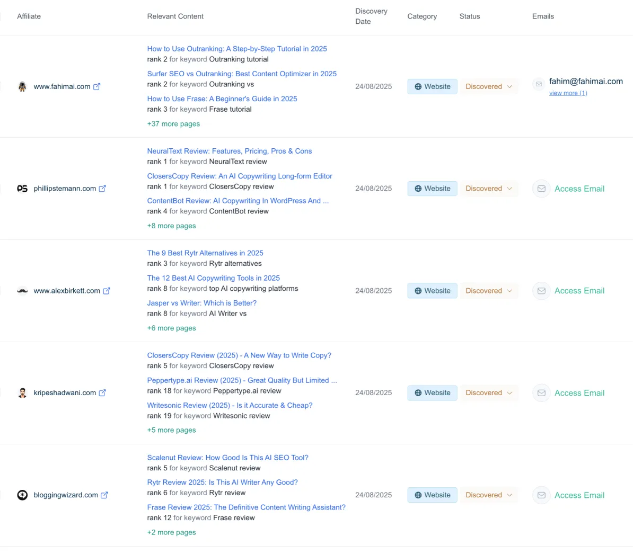Open Writesonic Review (2025) link
The height and width of the screenshot is (554, 633).
pos(230,405)
